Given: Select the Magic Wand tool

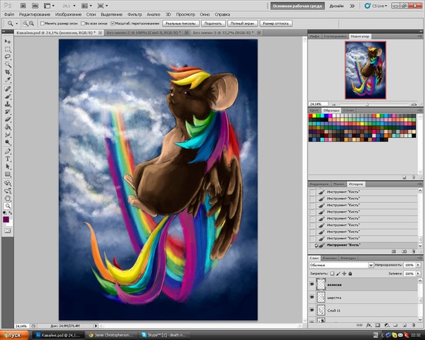Looking at the screenshot, I should (8, 65).
